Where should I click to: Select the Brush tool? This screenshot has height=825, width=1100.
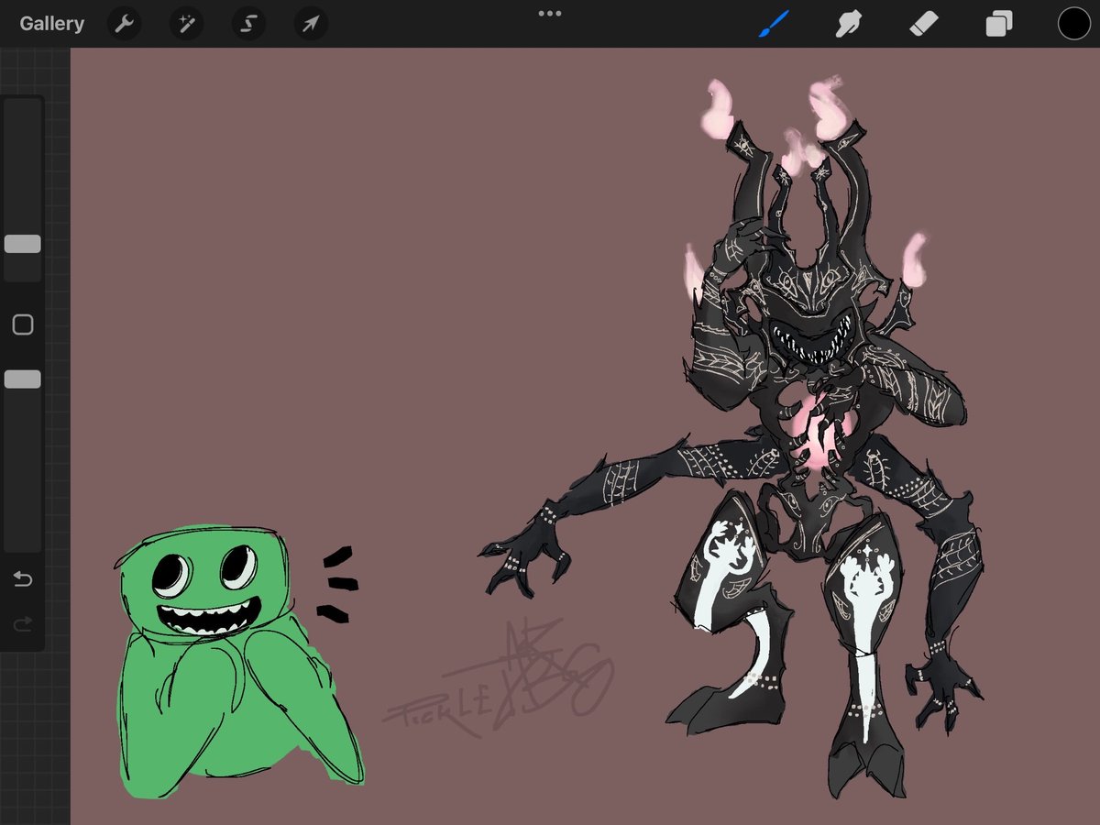773,24
